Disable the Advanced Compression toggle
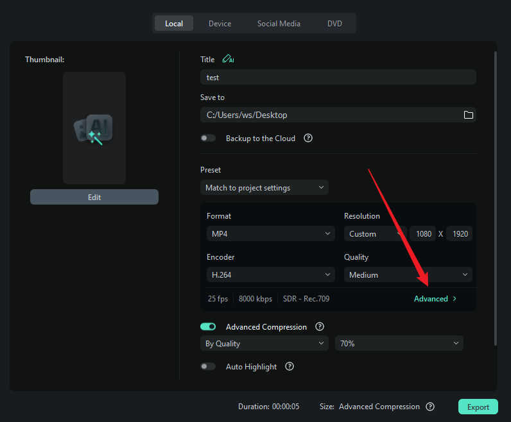 [208, 326]
